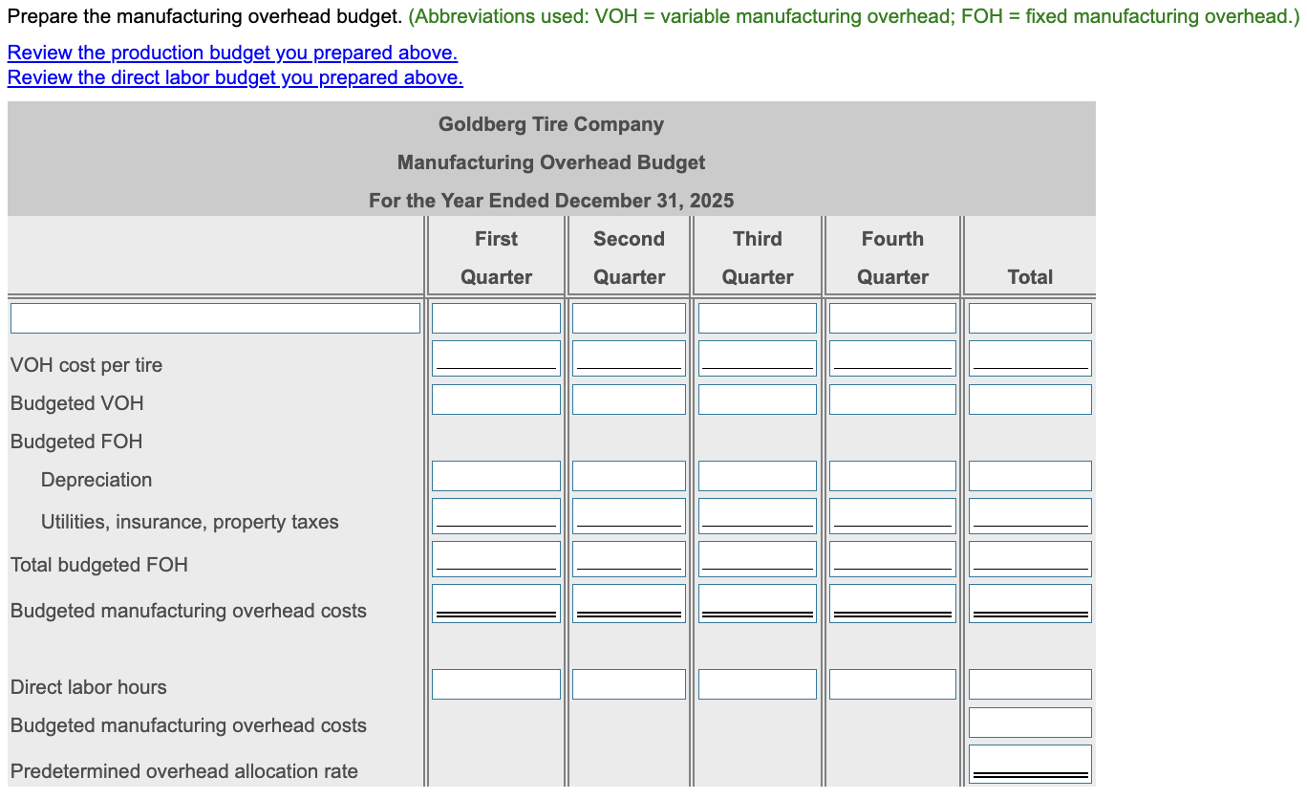The image size is (1307, 799).
Task: Click VOH cost per tire Third Quarter field
Action: coord(758,357)
